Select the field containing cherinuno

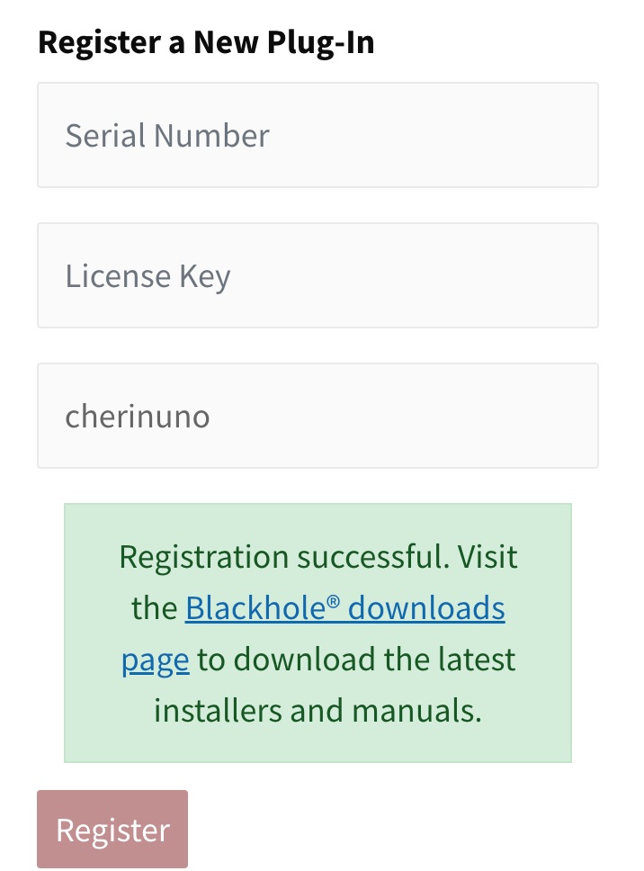(x=318, y=416)
